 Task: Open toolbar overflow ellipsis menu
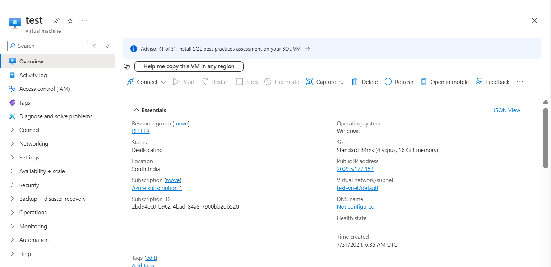click(520, 82)
